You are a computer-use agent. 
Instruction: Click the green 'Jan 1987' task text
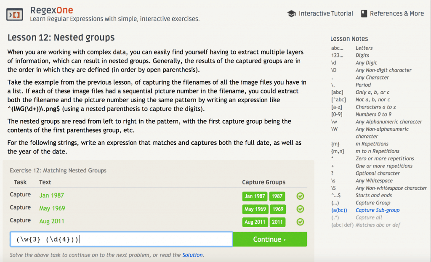(x=51, y=195)
